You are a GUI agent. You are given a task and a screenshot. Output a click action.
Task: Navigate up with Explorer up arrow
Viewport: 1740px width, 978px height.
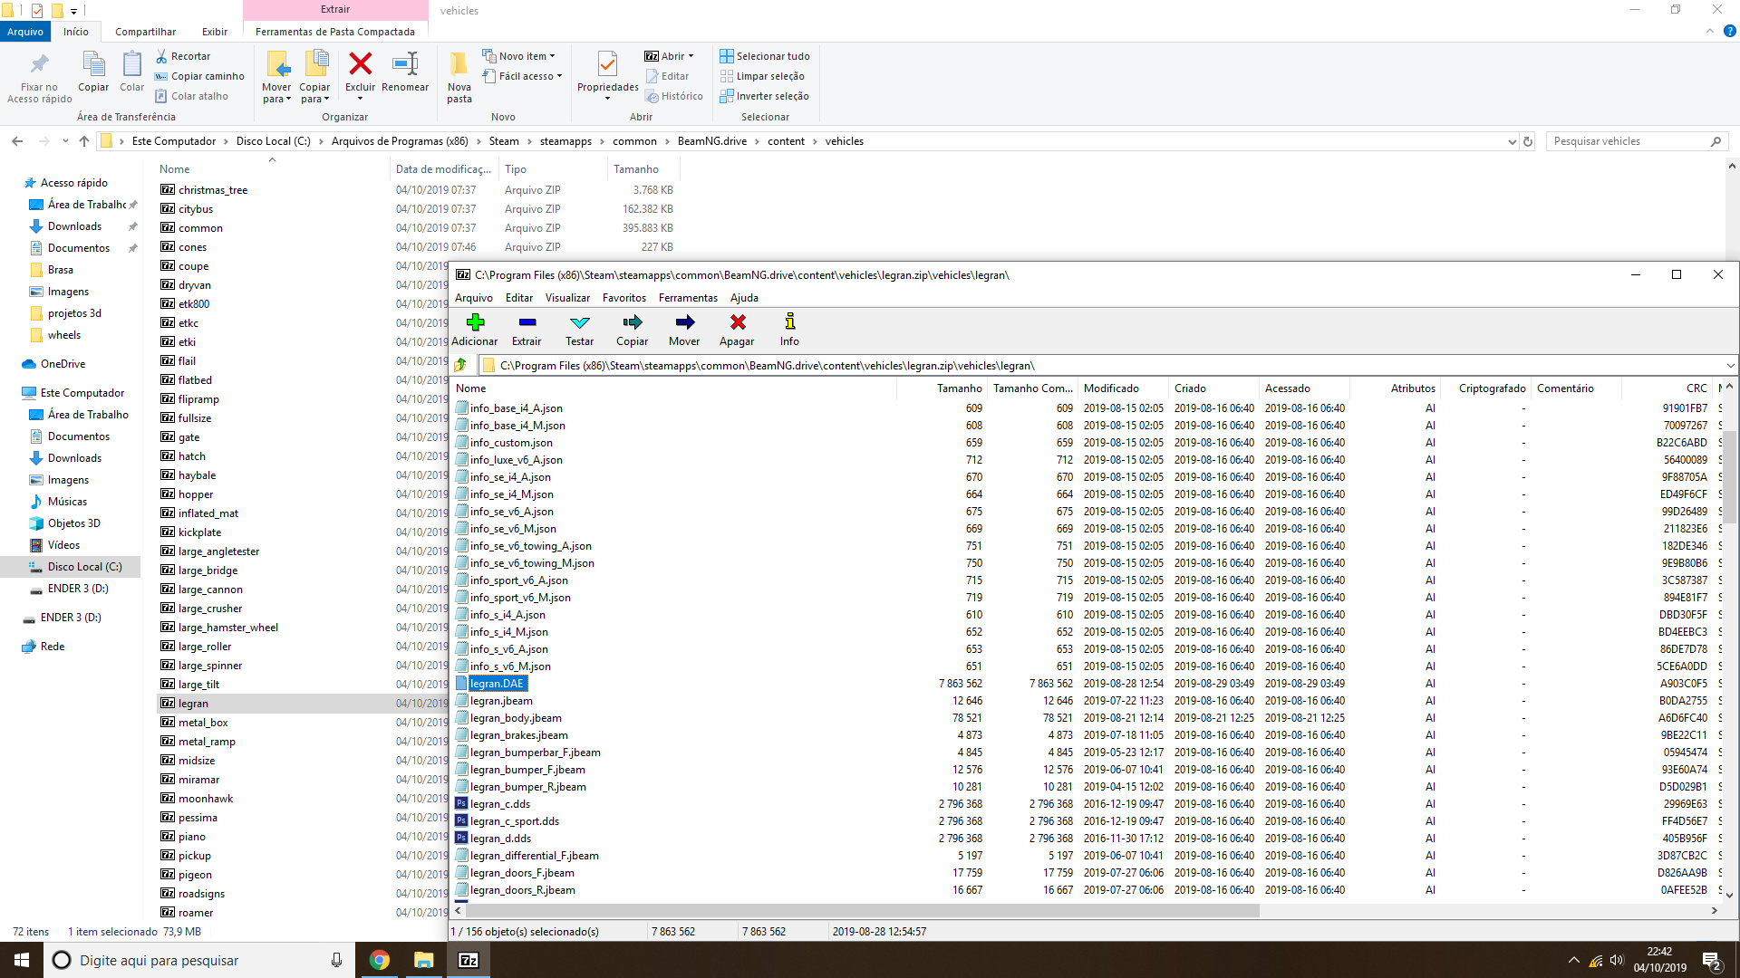pyautogui.click(x=84, y=141)
